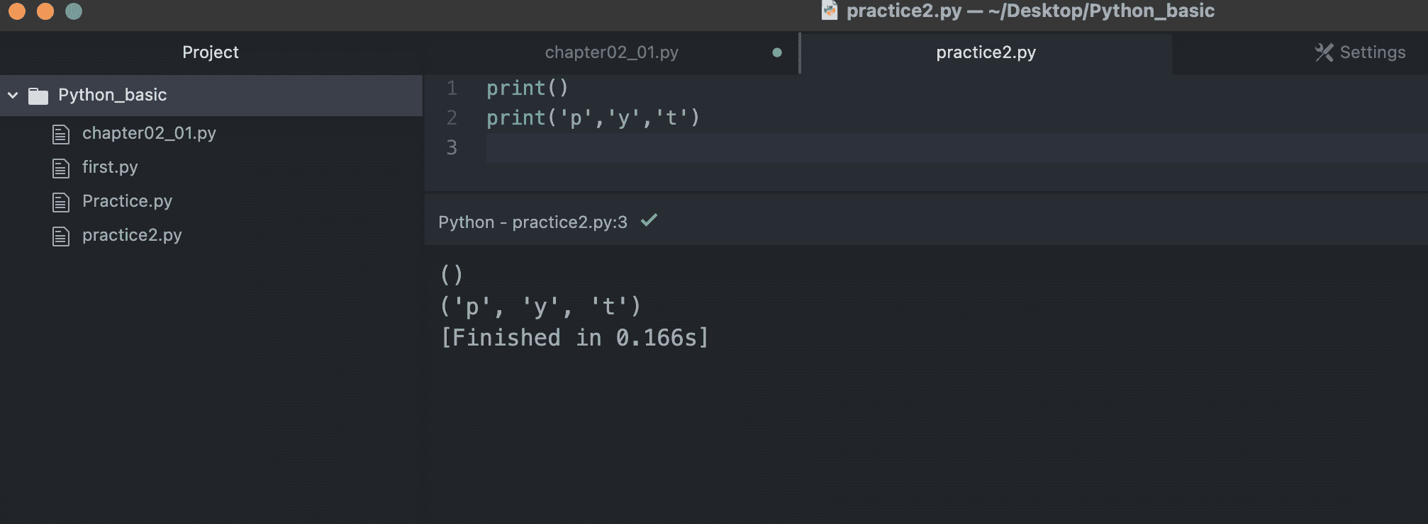Open the Settings tab
The image size is (1428, 524).
[x=1371, y=52]
